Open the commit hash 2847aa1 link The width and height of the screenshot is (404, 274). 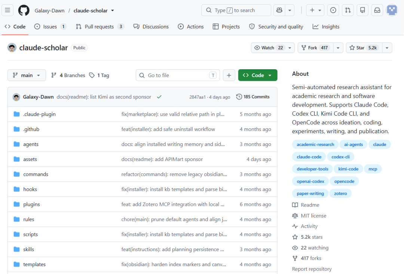(198, 97)
